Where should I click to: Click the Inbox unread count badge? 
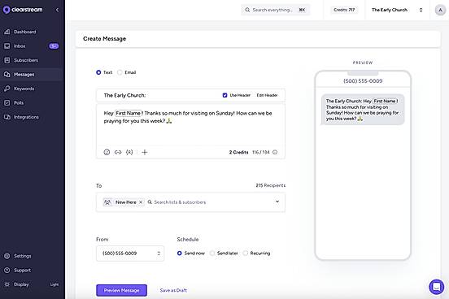coord(54,46)
